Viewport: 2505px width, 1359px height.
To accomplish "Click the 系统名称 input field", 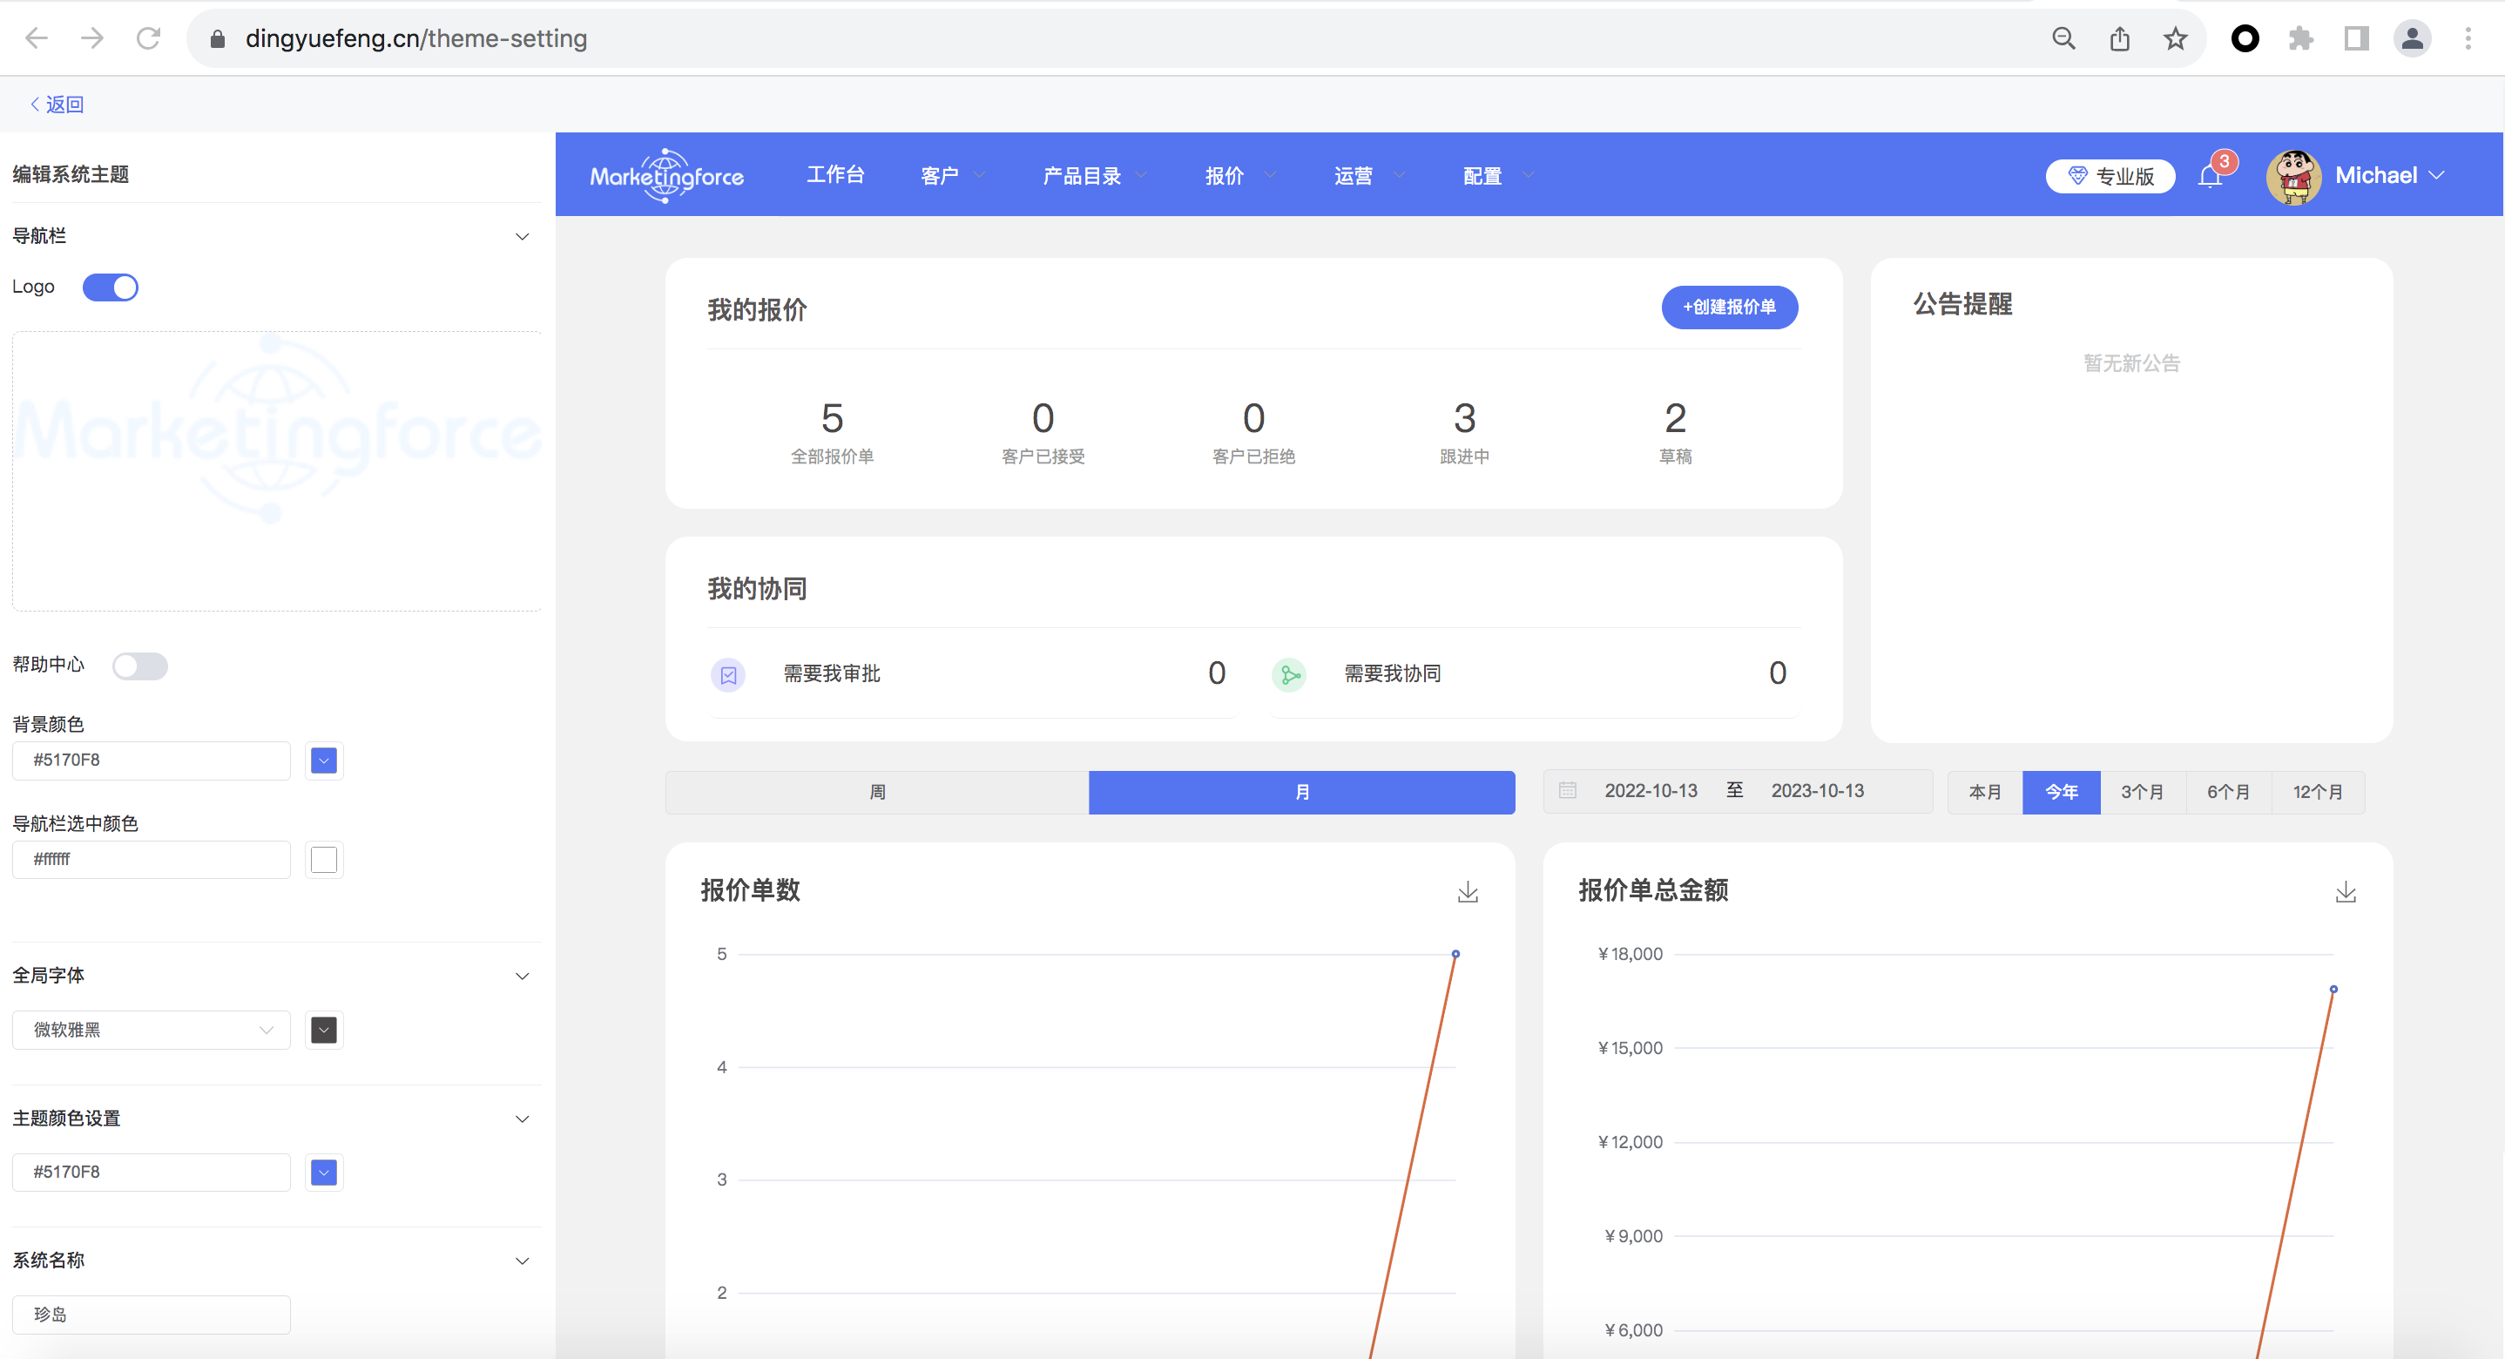I will tap(152, 1315).
